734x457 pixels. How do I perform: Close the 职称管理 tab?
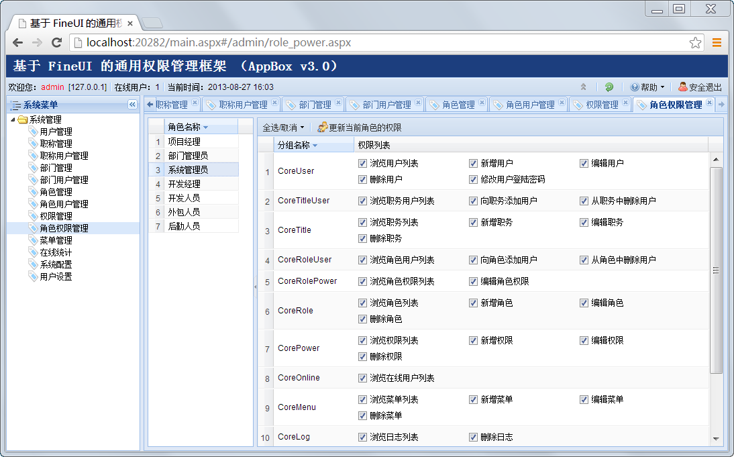coord(195,103)
